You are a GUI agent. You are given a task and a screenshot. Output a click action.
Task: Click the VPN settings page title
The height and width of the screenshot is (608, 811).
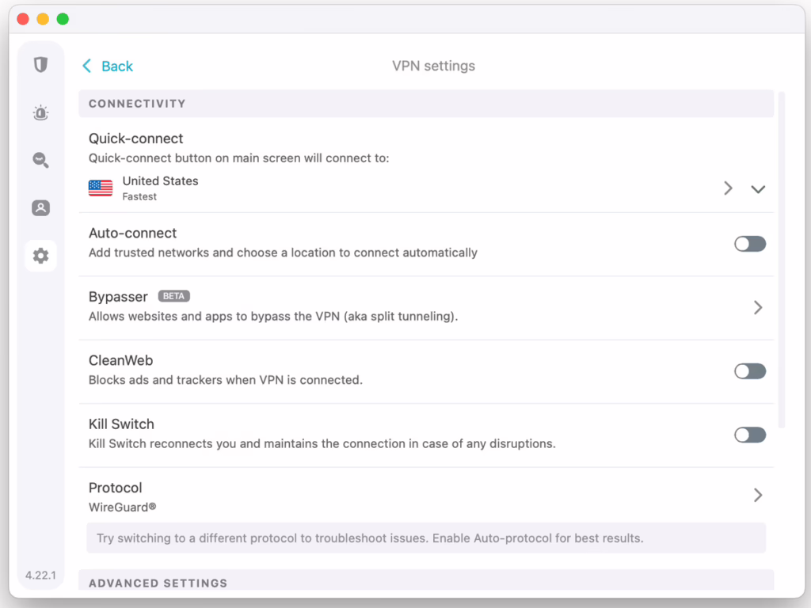click(x=433, y=66)
